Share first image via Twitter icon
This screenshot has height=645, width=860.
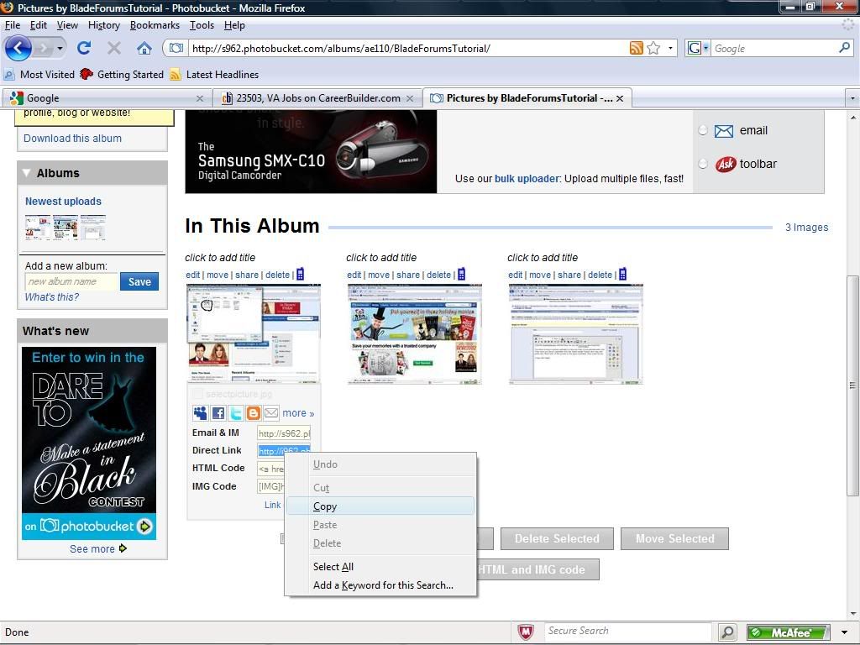click(x=236, y=413)
